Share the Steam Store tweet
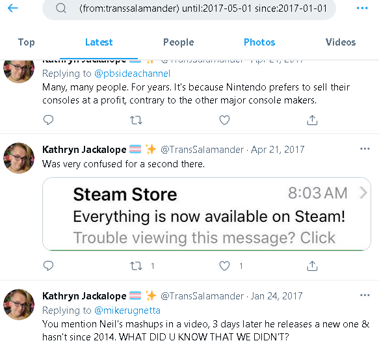 [312, 266]
